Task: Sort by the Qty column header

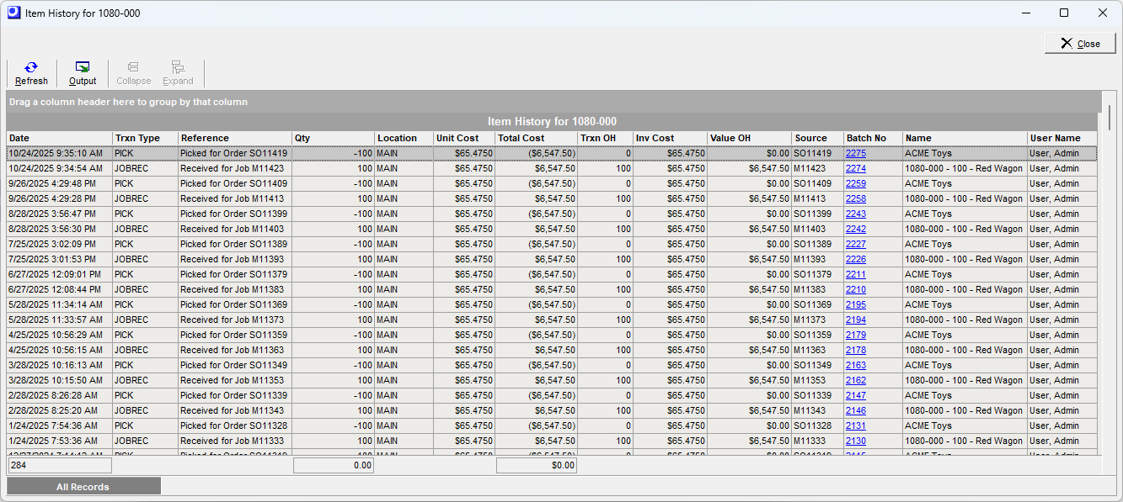Action: click(333, 138)
